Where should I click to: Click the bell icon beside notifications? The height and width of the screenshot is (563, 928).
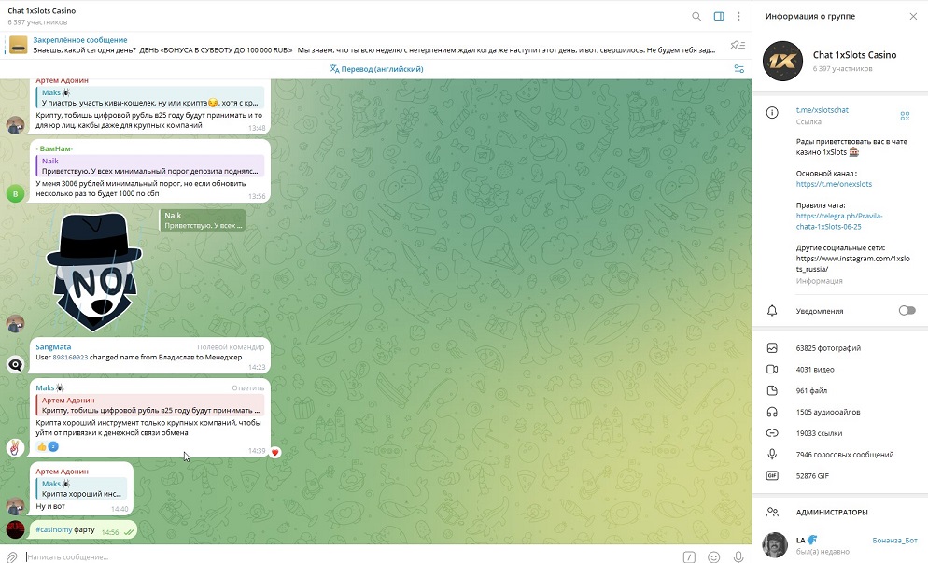point(772,311)
